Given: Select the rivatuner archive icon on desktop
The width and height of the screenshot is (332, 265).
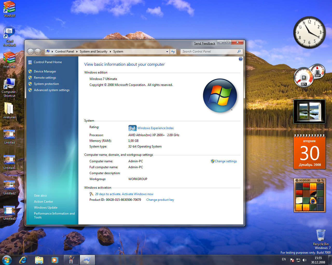Looking at the screenshot, I should click(10, 60).
